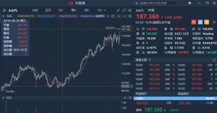Click the red 买 buy button
The height and width of the screenshot is (113, 217).
(194, 22)
